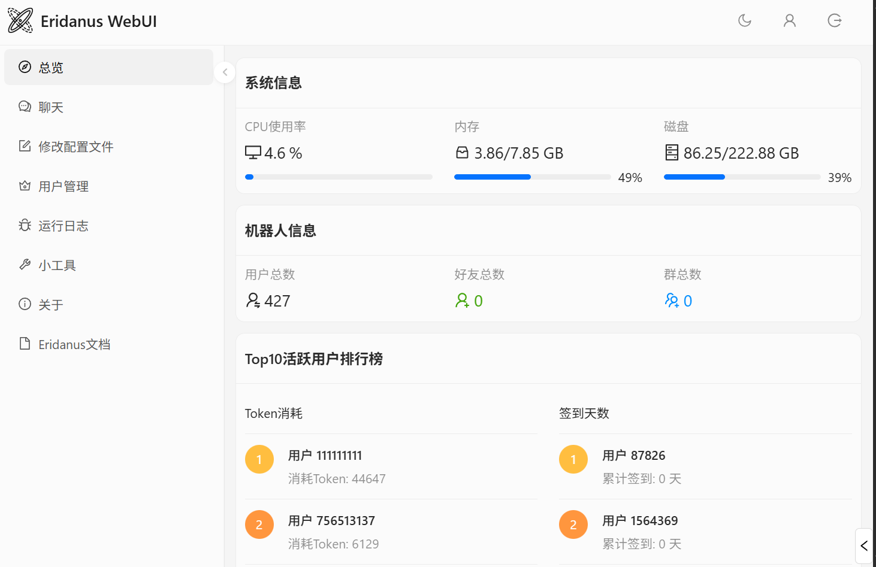Click the memory usage progress bar
876x567 pixels.
(x=532, y=177)
